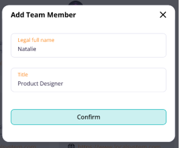Click the 'Product Designer' text in Title
This screenshot has width=179, height=148.
tap(40, 84)
